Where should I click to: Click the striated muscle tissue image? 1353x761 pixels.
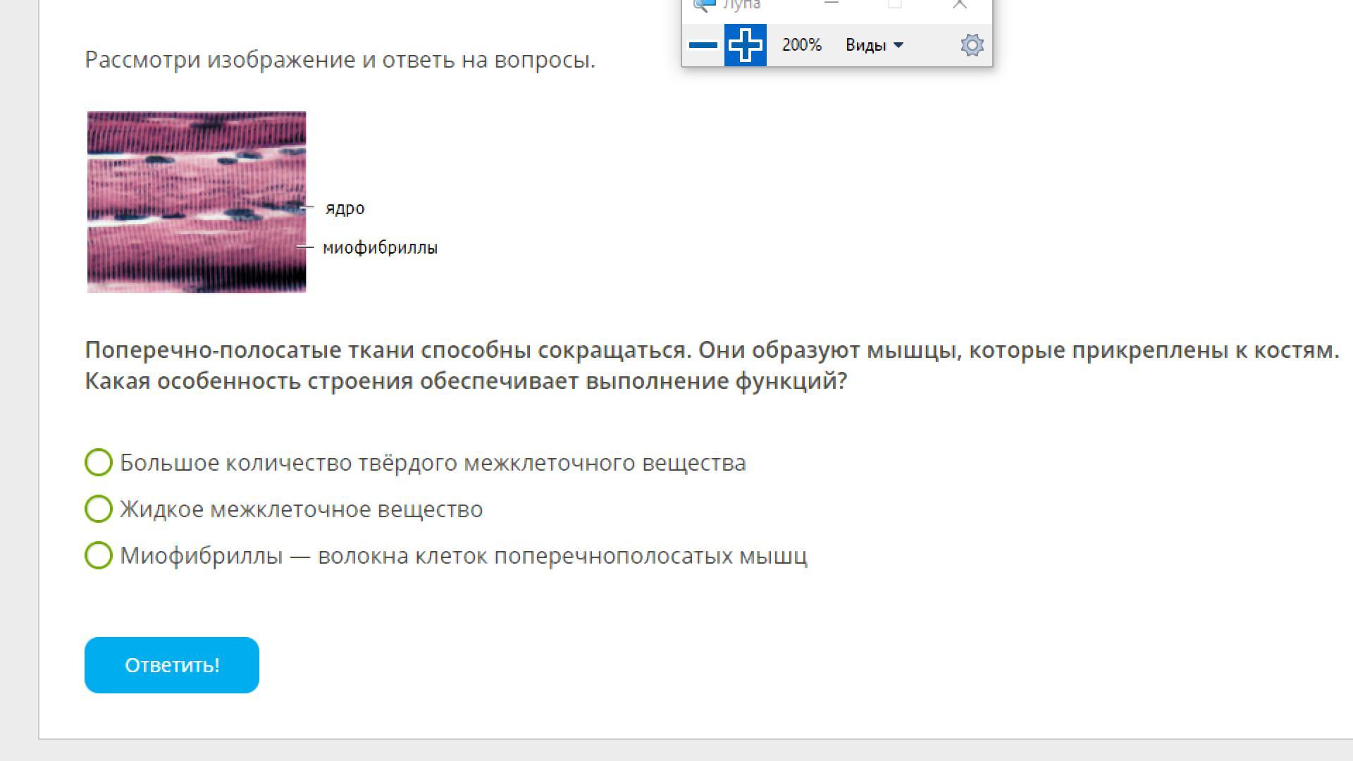point(197,202)
